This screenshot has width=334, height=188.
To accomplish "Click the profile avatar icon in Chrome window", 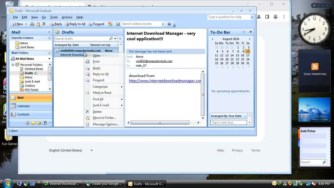I will coord(276,17).
